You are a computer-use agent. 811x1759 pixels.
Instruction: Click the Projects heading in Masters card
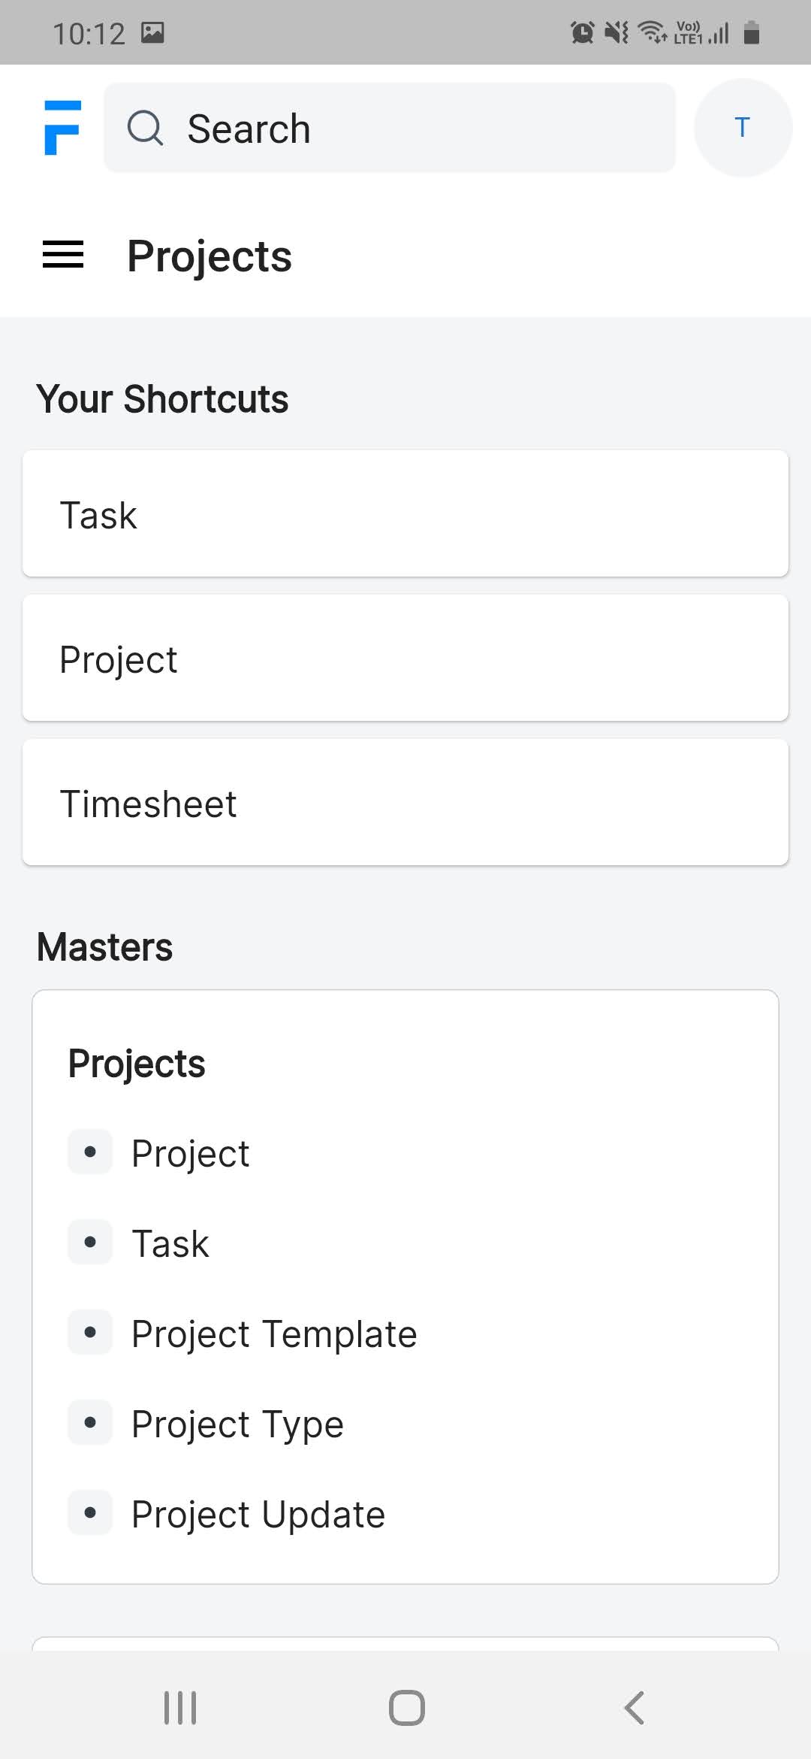(136, 1061)
